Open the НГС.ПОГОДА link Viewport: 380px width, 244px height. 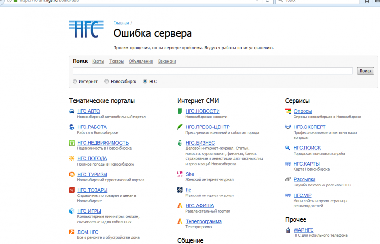click(92, 158)
